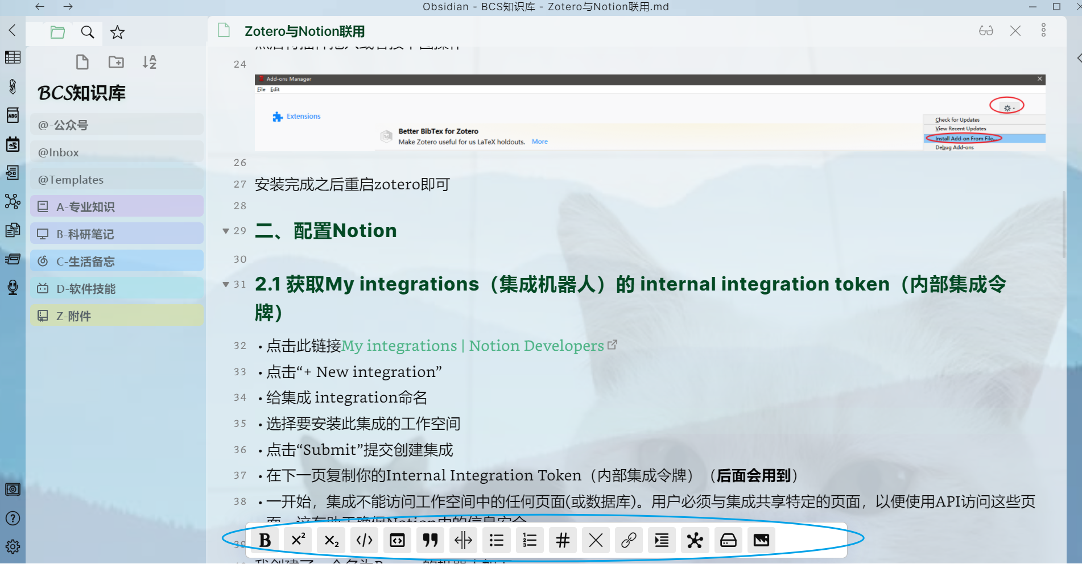Open the graph view from the ribbon
Image resolution: width=1082 pixels, height=564 pixels.
click(x=13, y=201)
